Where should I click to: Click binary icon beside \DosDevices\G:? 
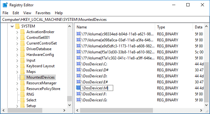click(x=79, y=100)
